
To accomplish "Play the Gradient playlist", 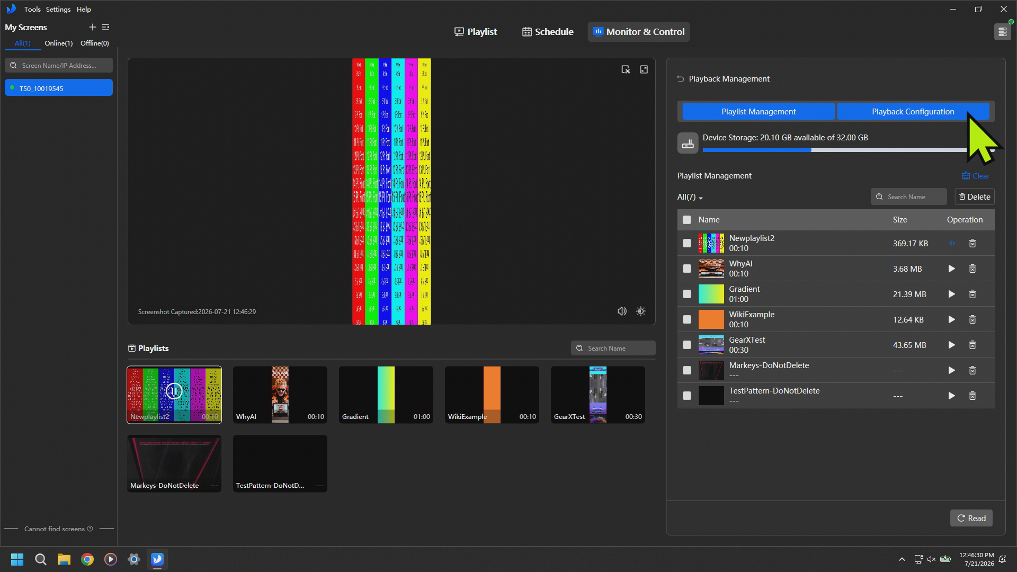I will (951, 294).
